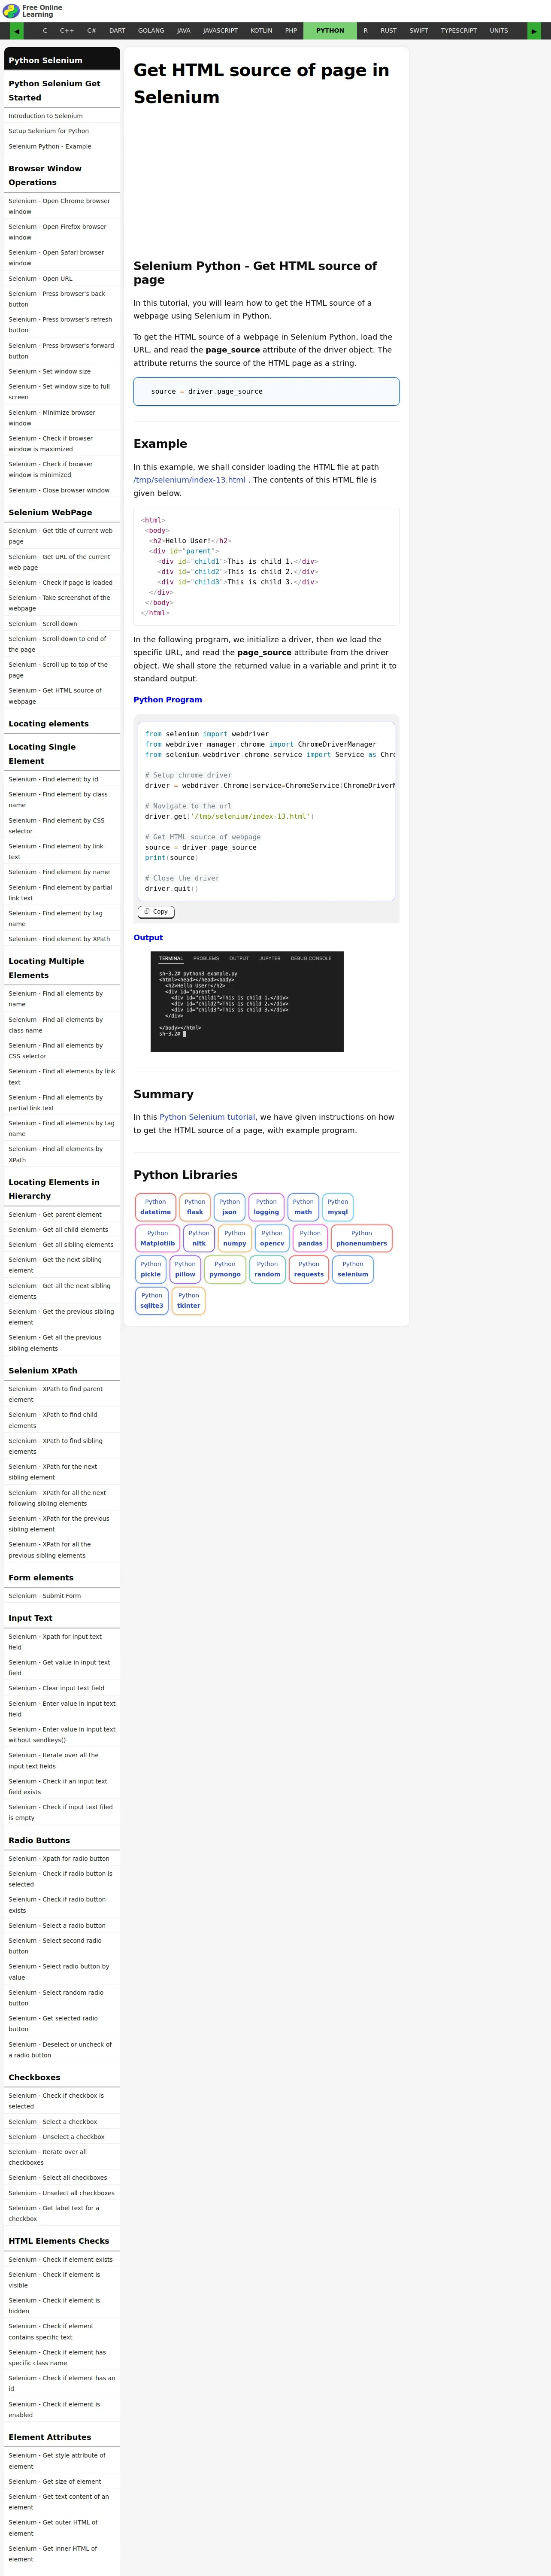Click the TERMINAL output screenshot image
Screen dimensions: 551x2576
pos(247,1001)
